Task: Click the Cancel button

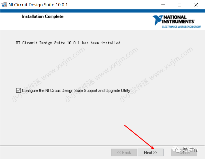Action: (x=184, y=152)
